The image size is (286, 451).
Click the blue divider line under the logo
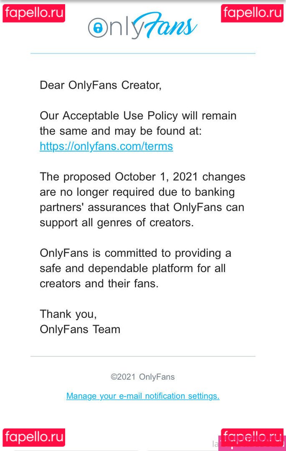coord(143,53)
